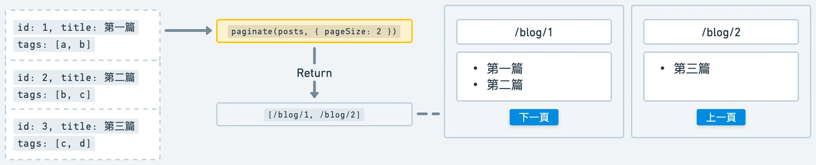Click the right arrow pointing to paginate
This screenshot has width=816, height=165.
pos(188,30)
